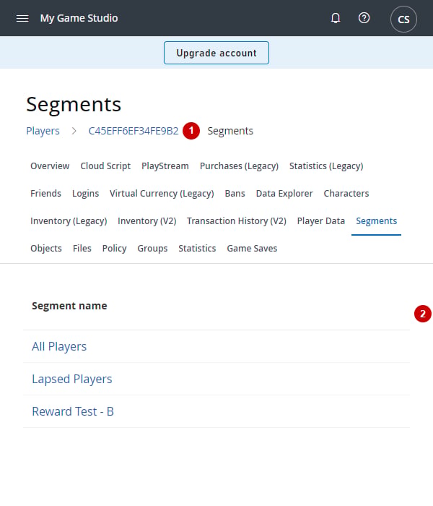433x506 pixels.
Task: Open the Transaction History (V2) tab
Action: click(237, 220)
